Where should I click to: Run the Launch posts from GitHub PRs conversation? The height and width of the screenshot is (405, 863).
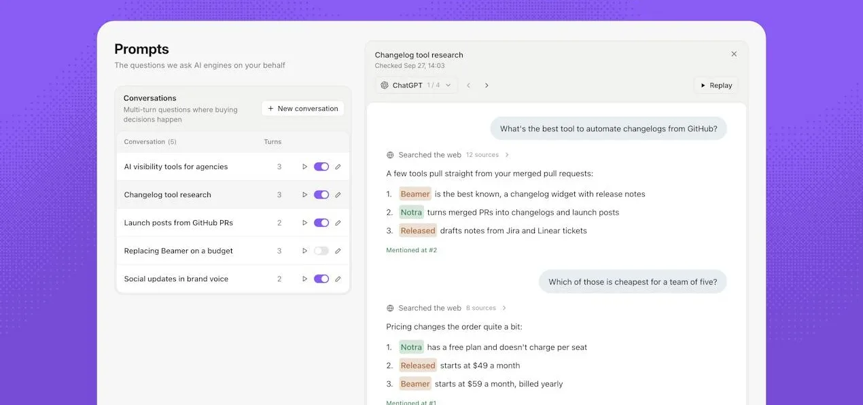pos(304,223)
